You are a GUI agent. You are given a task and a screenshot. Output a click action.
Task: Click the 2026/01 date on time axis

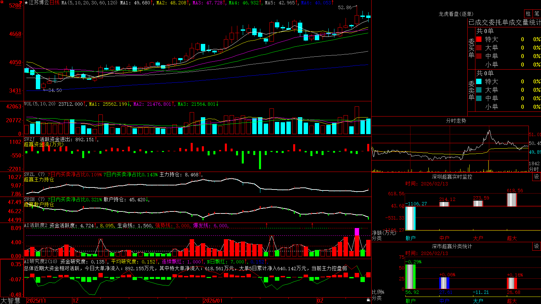point(213,301)
